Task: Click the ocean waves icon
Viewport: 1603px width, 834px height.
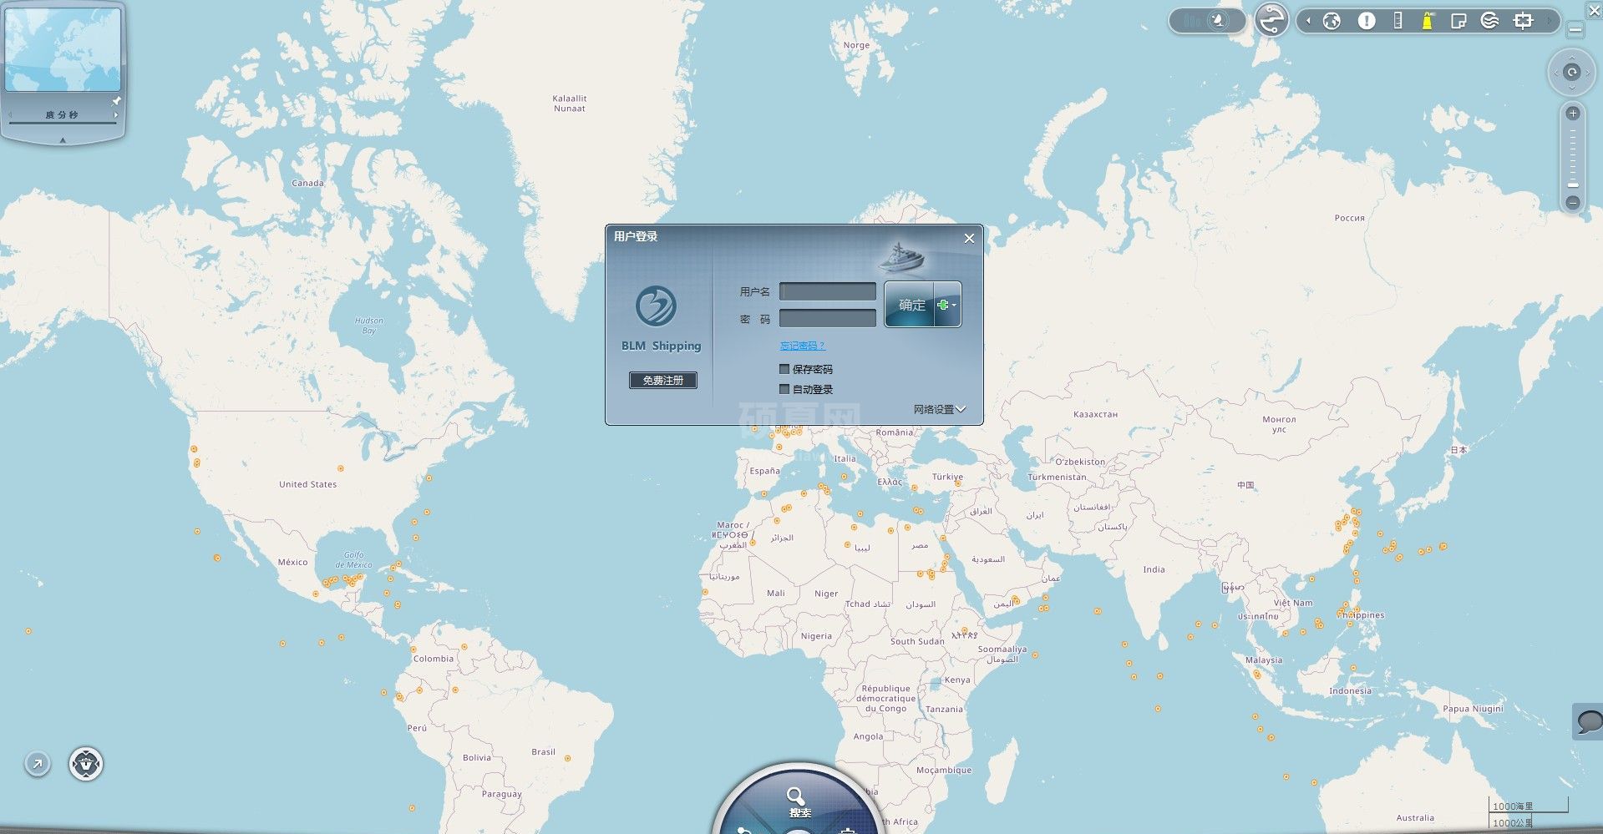Action: (1489, 21)
